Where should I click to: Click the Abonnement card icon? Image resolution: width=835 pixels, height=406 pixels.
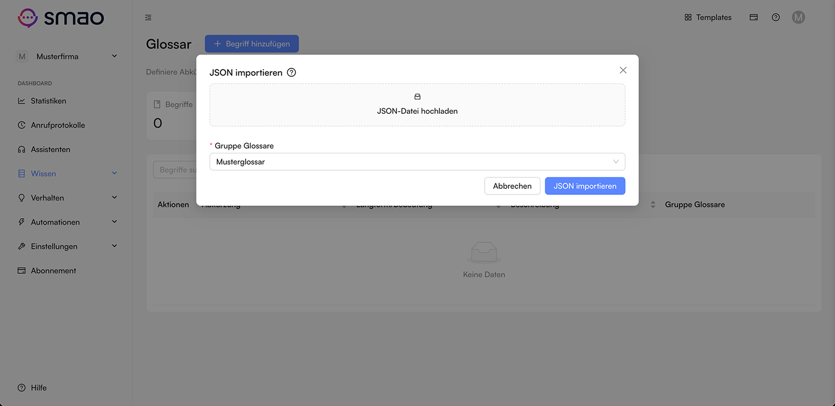(x=22, y=271)
